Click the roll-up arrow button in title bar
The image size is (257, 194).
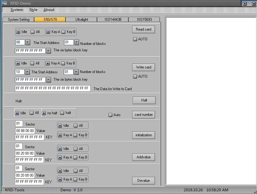tap(245, 4)
